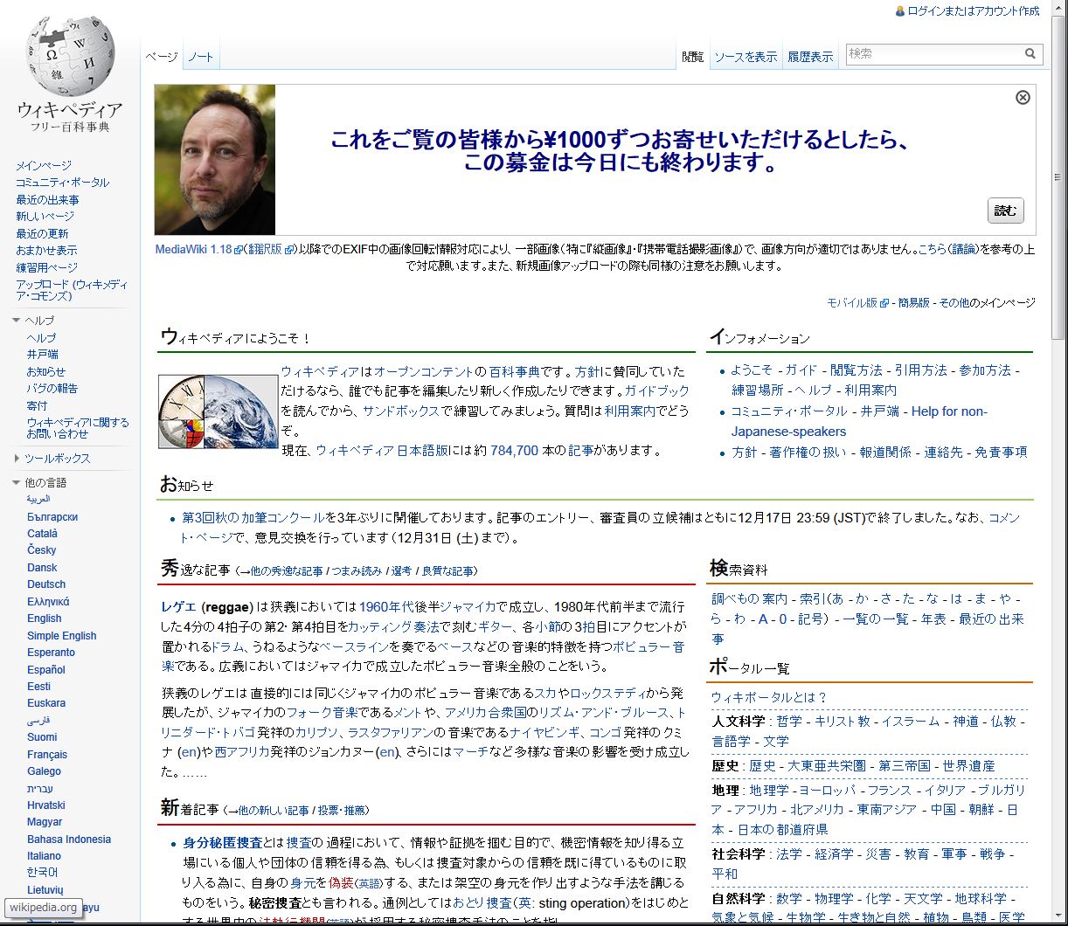The image size is (1068, 926).
Task: Click the clock and earth image
Action: point(218,411)
